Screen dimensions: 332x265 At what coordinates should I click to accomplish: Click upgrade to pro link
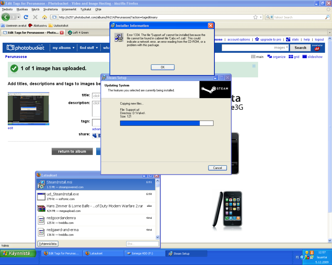pyautogui.click(x=268, y=39)
